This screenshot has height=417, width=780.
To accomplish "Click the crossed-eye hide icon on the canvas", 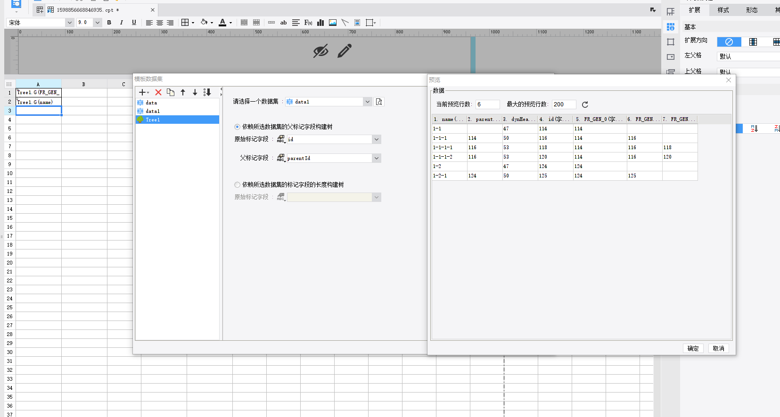I will coord(321,51).
